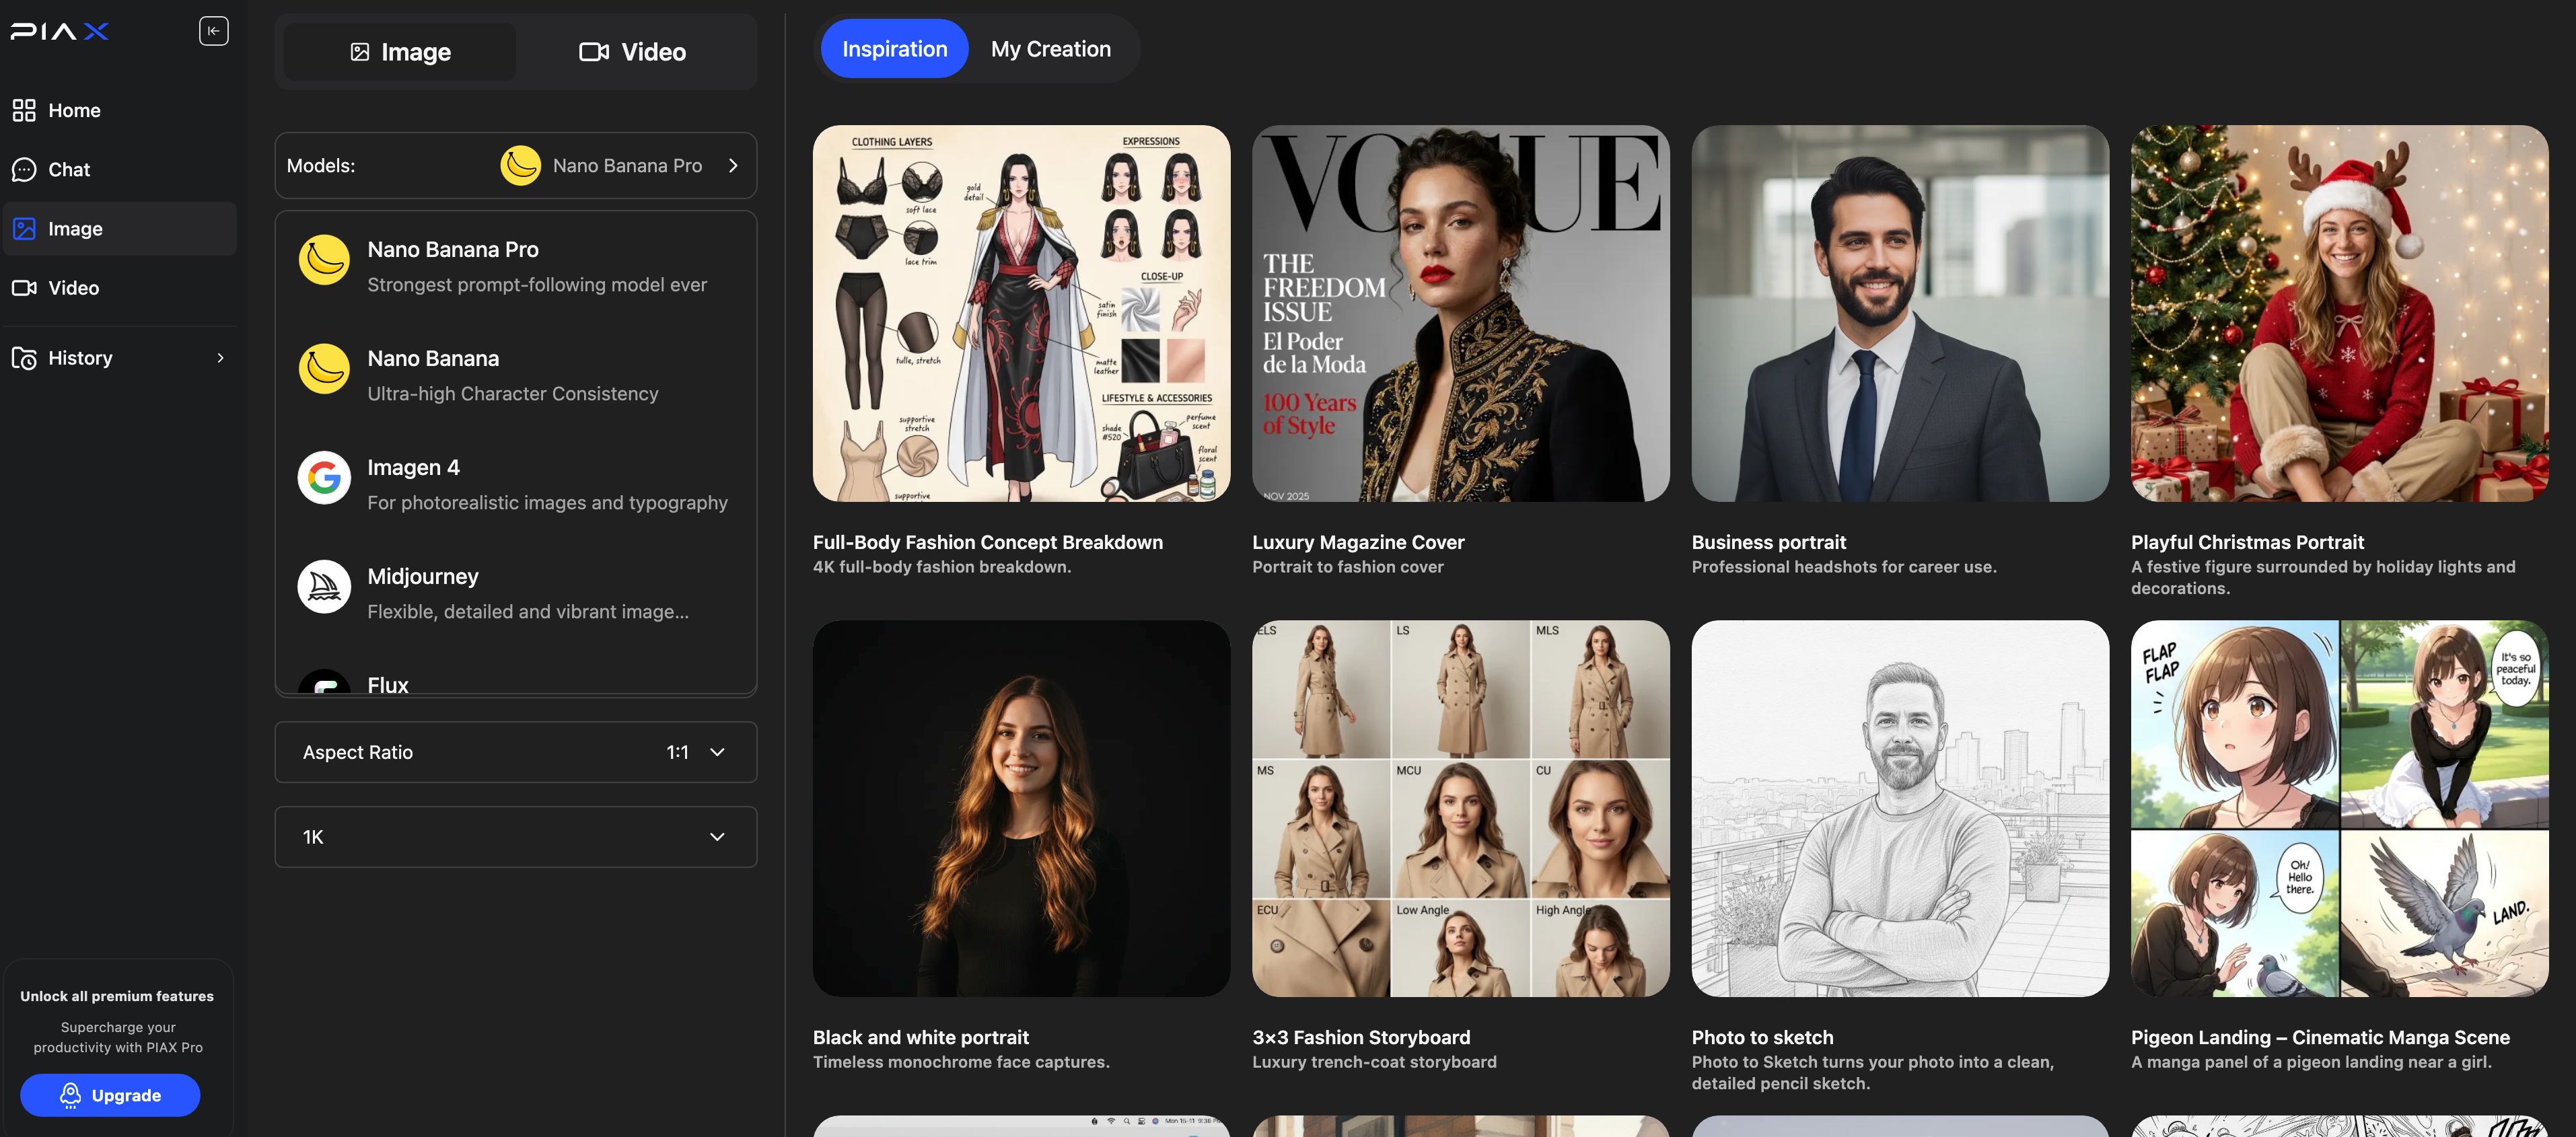Collapse the sidebar with the arrow icon

[213, 31]
